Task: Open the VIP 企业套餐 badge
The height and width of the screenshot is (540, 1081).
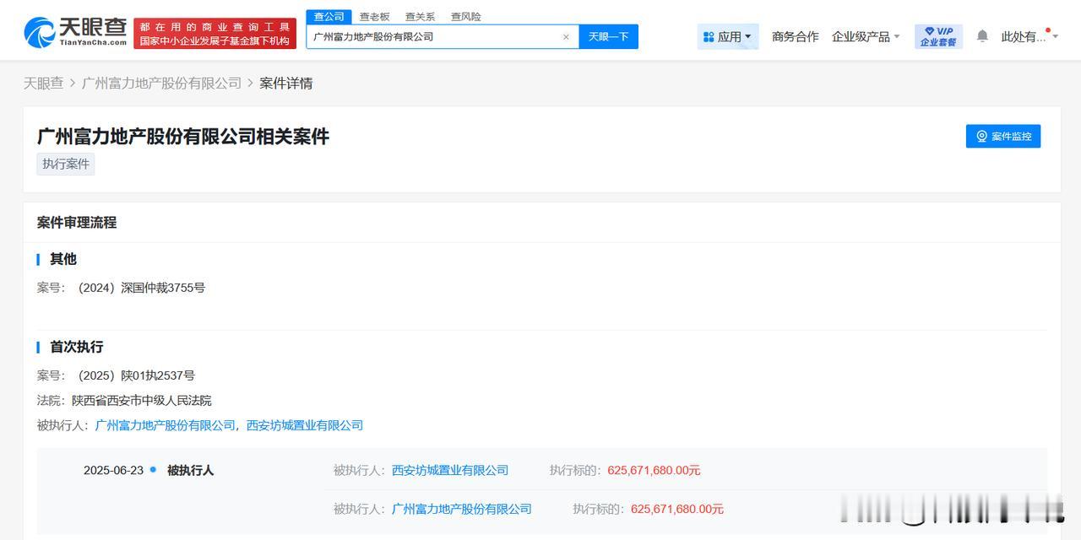Action: (938, 36)
